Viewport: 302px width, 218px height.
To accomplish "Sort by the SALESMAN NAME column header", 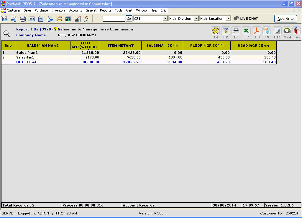I will click(43, 45).
